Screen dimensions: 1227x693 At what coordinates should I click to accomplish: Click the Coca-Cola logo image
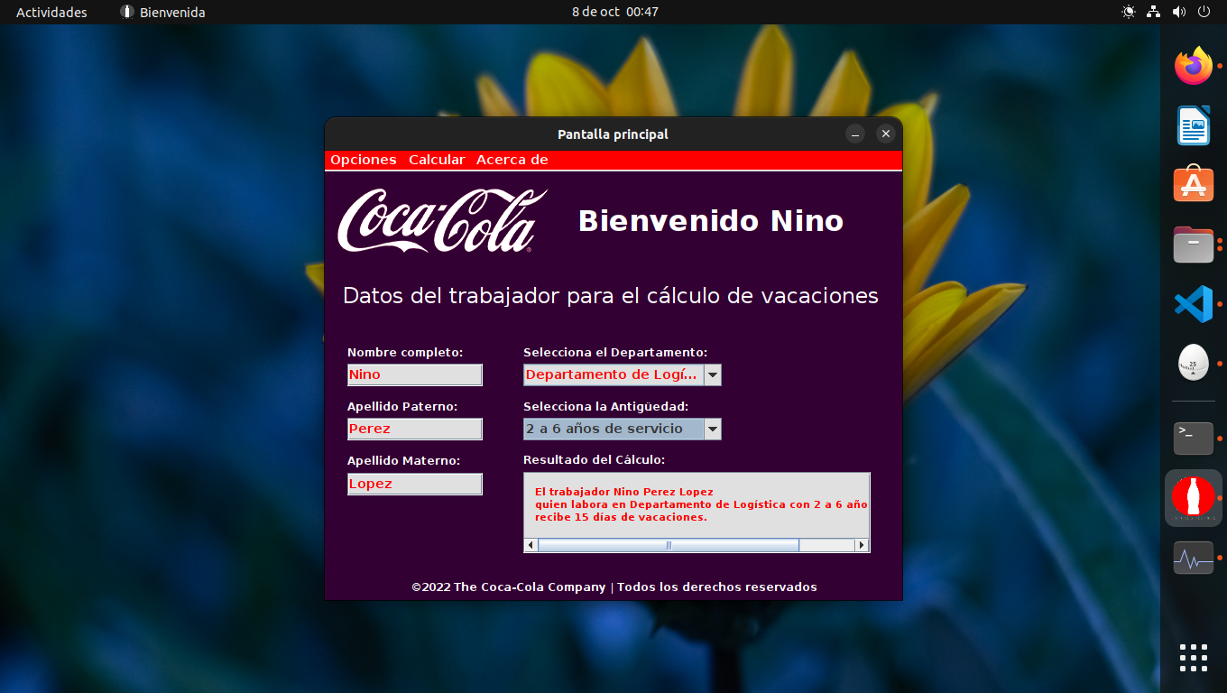coord(442,220)
